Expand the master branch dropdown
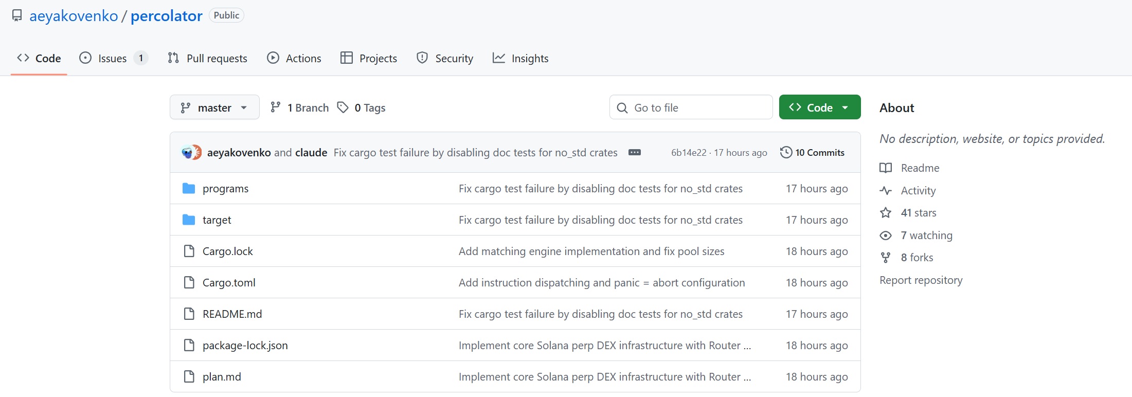The height and width of the screenshot is (397, 1132). [214, 107]
